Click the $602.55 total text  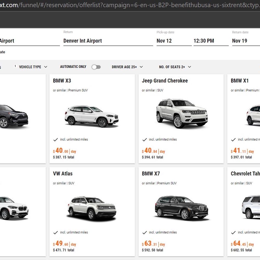click(x=241, y=250)
